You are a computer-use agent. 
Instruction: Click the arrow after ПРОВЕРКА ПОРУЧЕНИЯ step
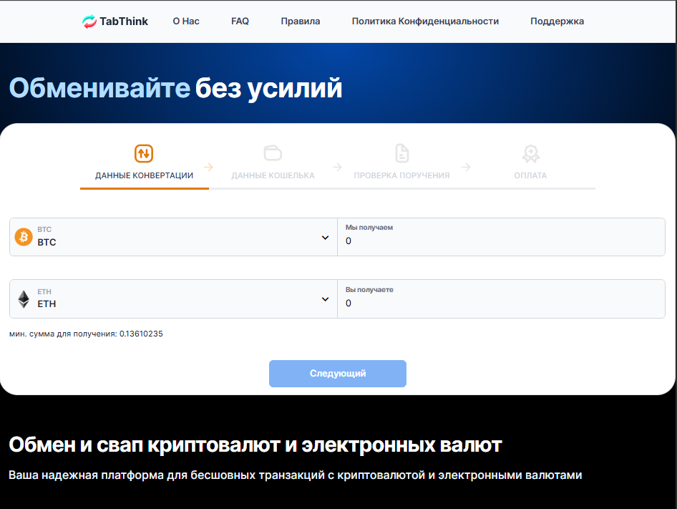point(466,168)
